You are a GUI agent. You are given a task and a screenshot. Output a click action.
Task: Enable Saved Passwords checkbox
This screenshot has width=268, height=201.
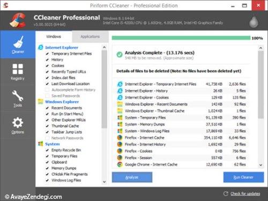tap(47, 96)
